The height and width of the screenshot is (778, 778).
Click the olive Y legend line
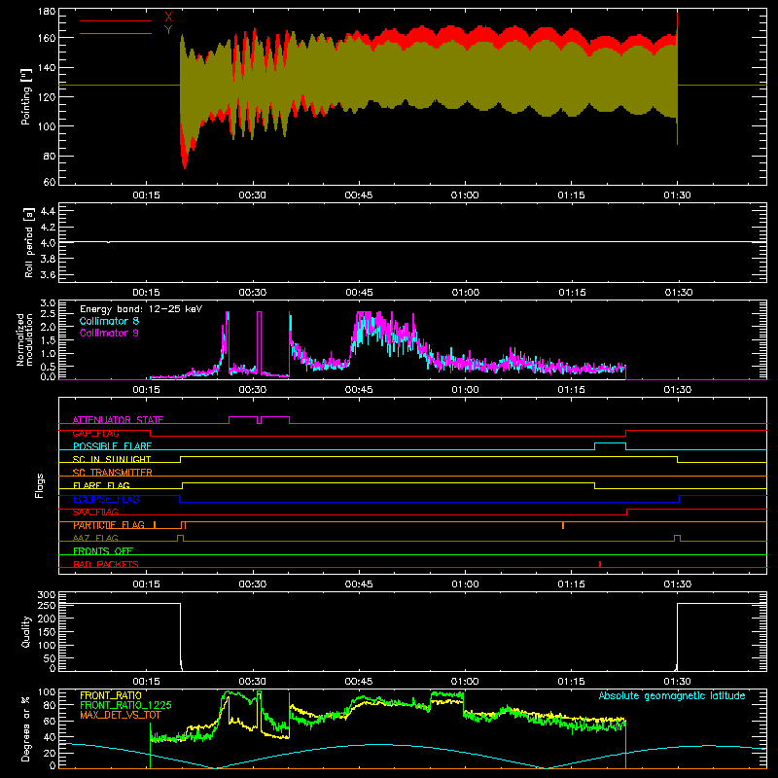click(x=116, y=34)
